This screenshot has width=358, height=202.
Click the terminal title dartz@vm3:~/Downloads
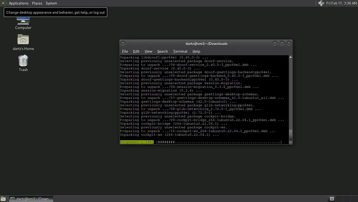coord(206,44)
